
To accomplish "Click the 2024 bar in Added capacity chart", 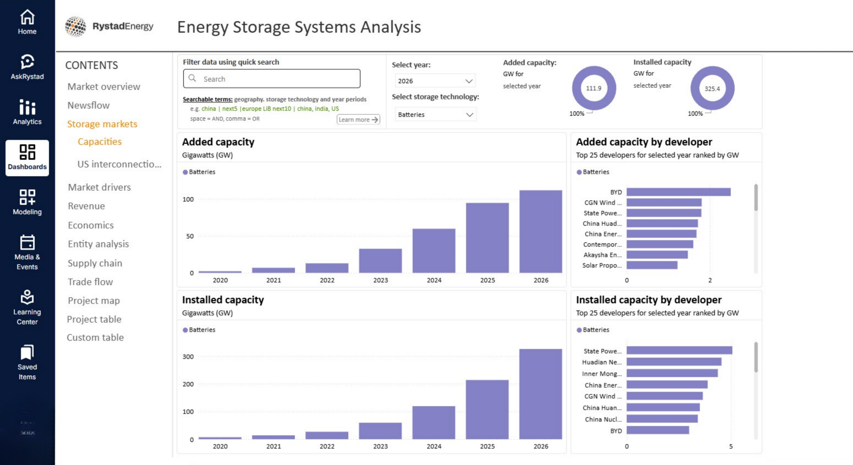I will click(434, 250).
